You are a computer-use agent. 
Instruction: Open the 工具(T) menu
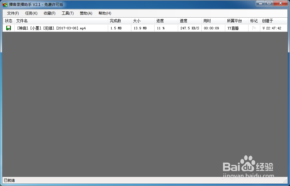(68, 13)
